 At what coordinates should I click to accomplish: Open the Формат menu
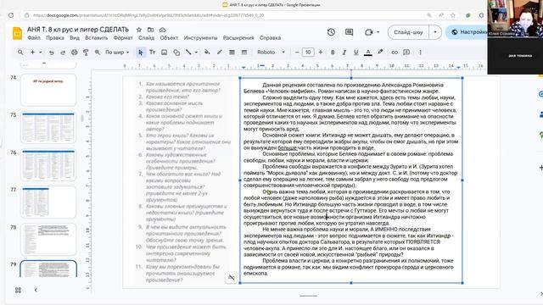[x=123, y=37]
